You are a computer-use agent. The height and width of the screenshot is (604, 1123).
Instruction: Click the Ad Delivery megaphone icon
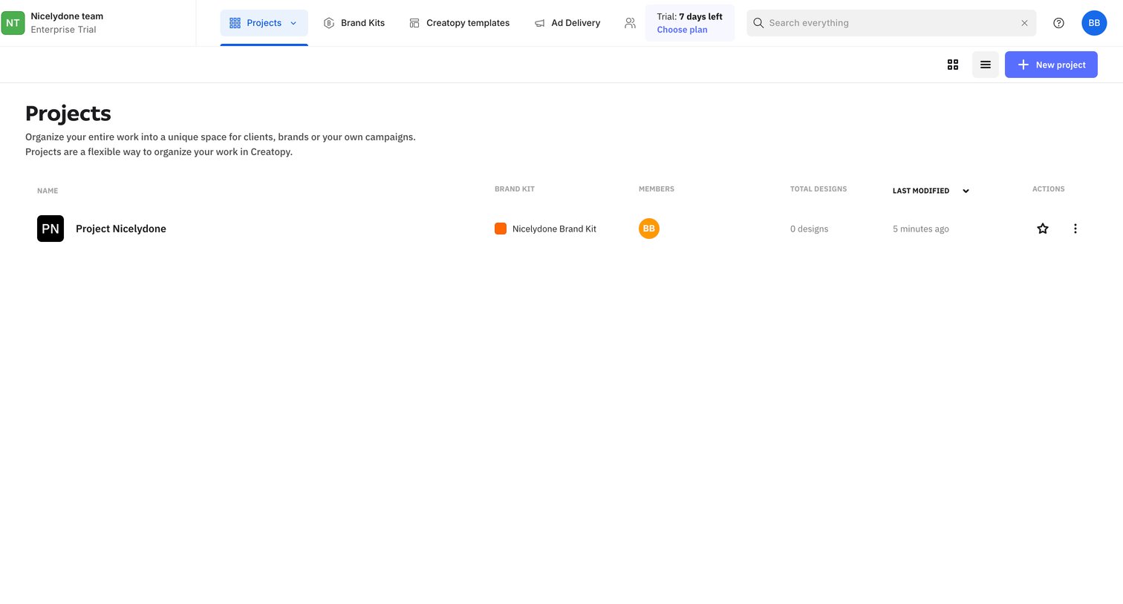coord(540,23)
